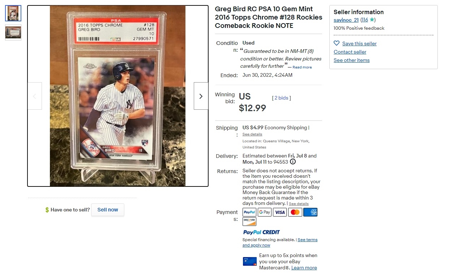
Task: Click the previous image arrow
Action: 35,96
